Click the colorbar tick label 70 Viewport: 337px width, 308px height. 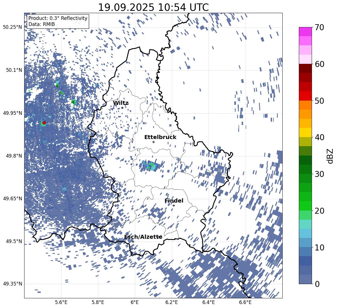(319, 27)
